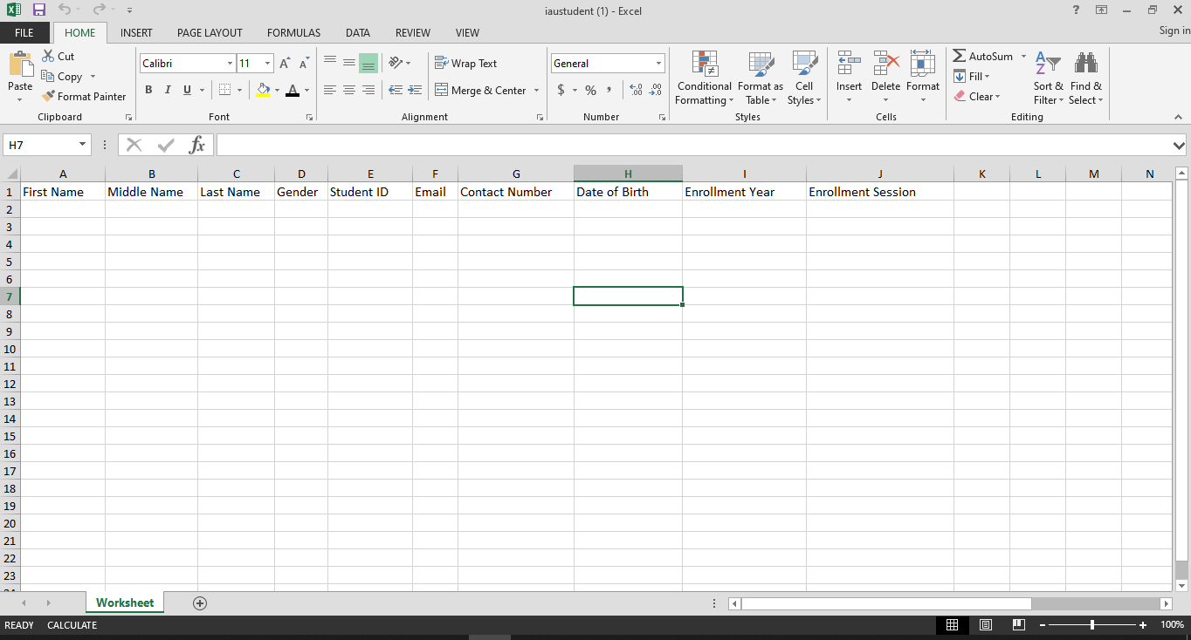
Task: Click the Undo arrow icon
Action: tap(65, 10)
